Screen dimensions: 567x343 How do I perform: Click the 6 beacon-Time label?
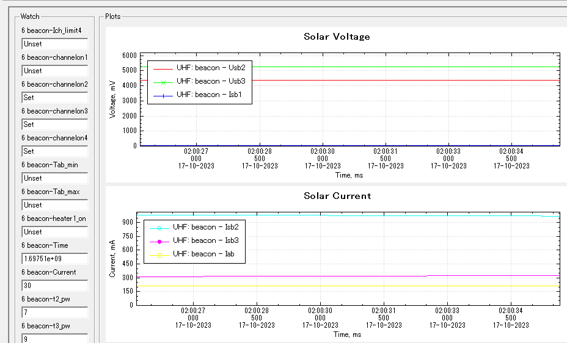(45, 245)
